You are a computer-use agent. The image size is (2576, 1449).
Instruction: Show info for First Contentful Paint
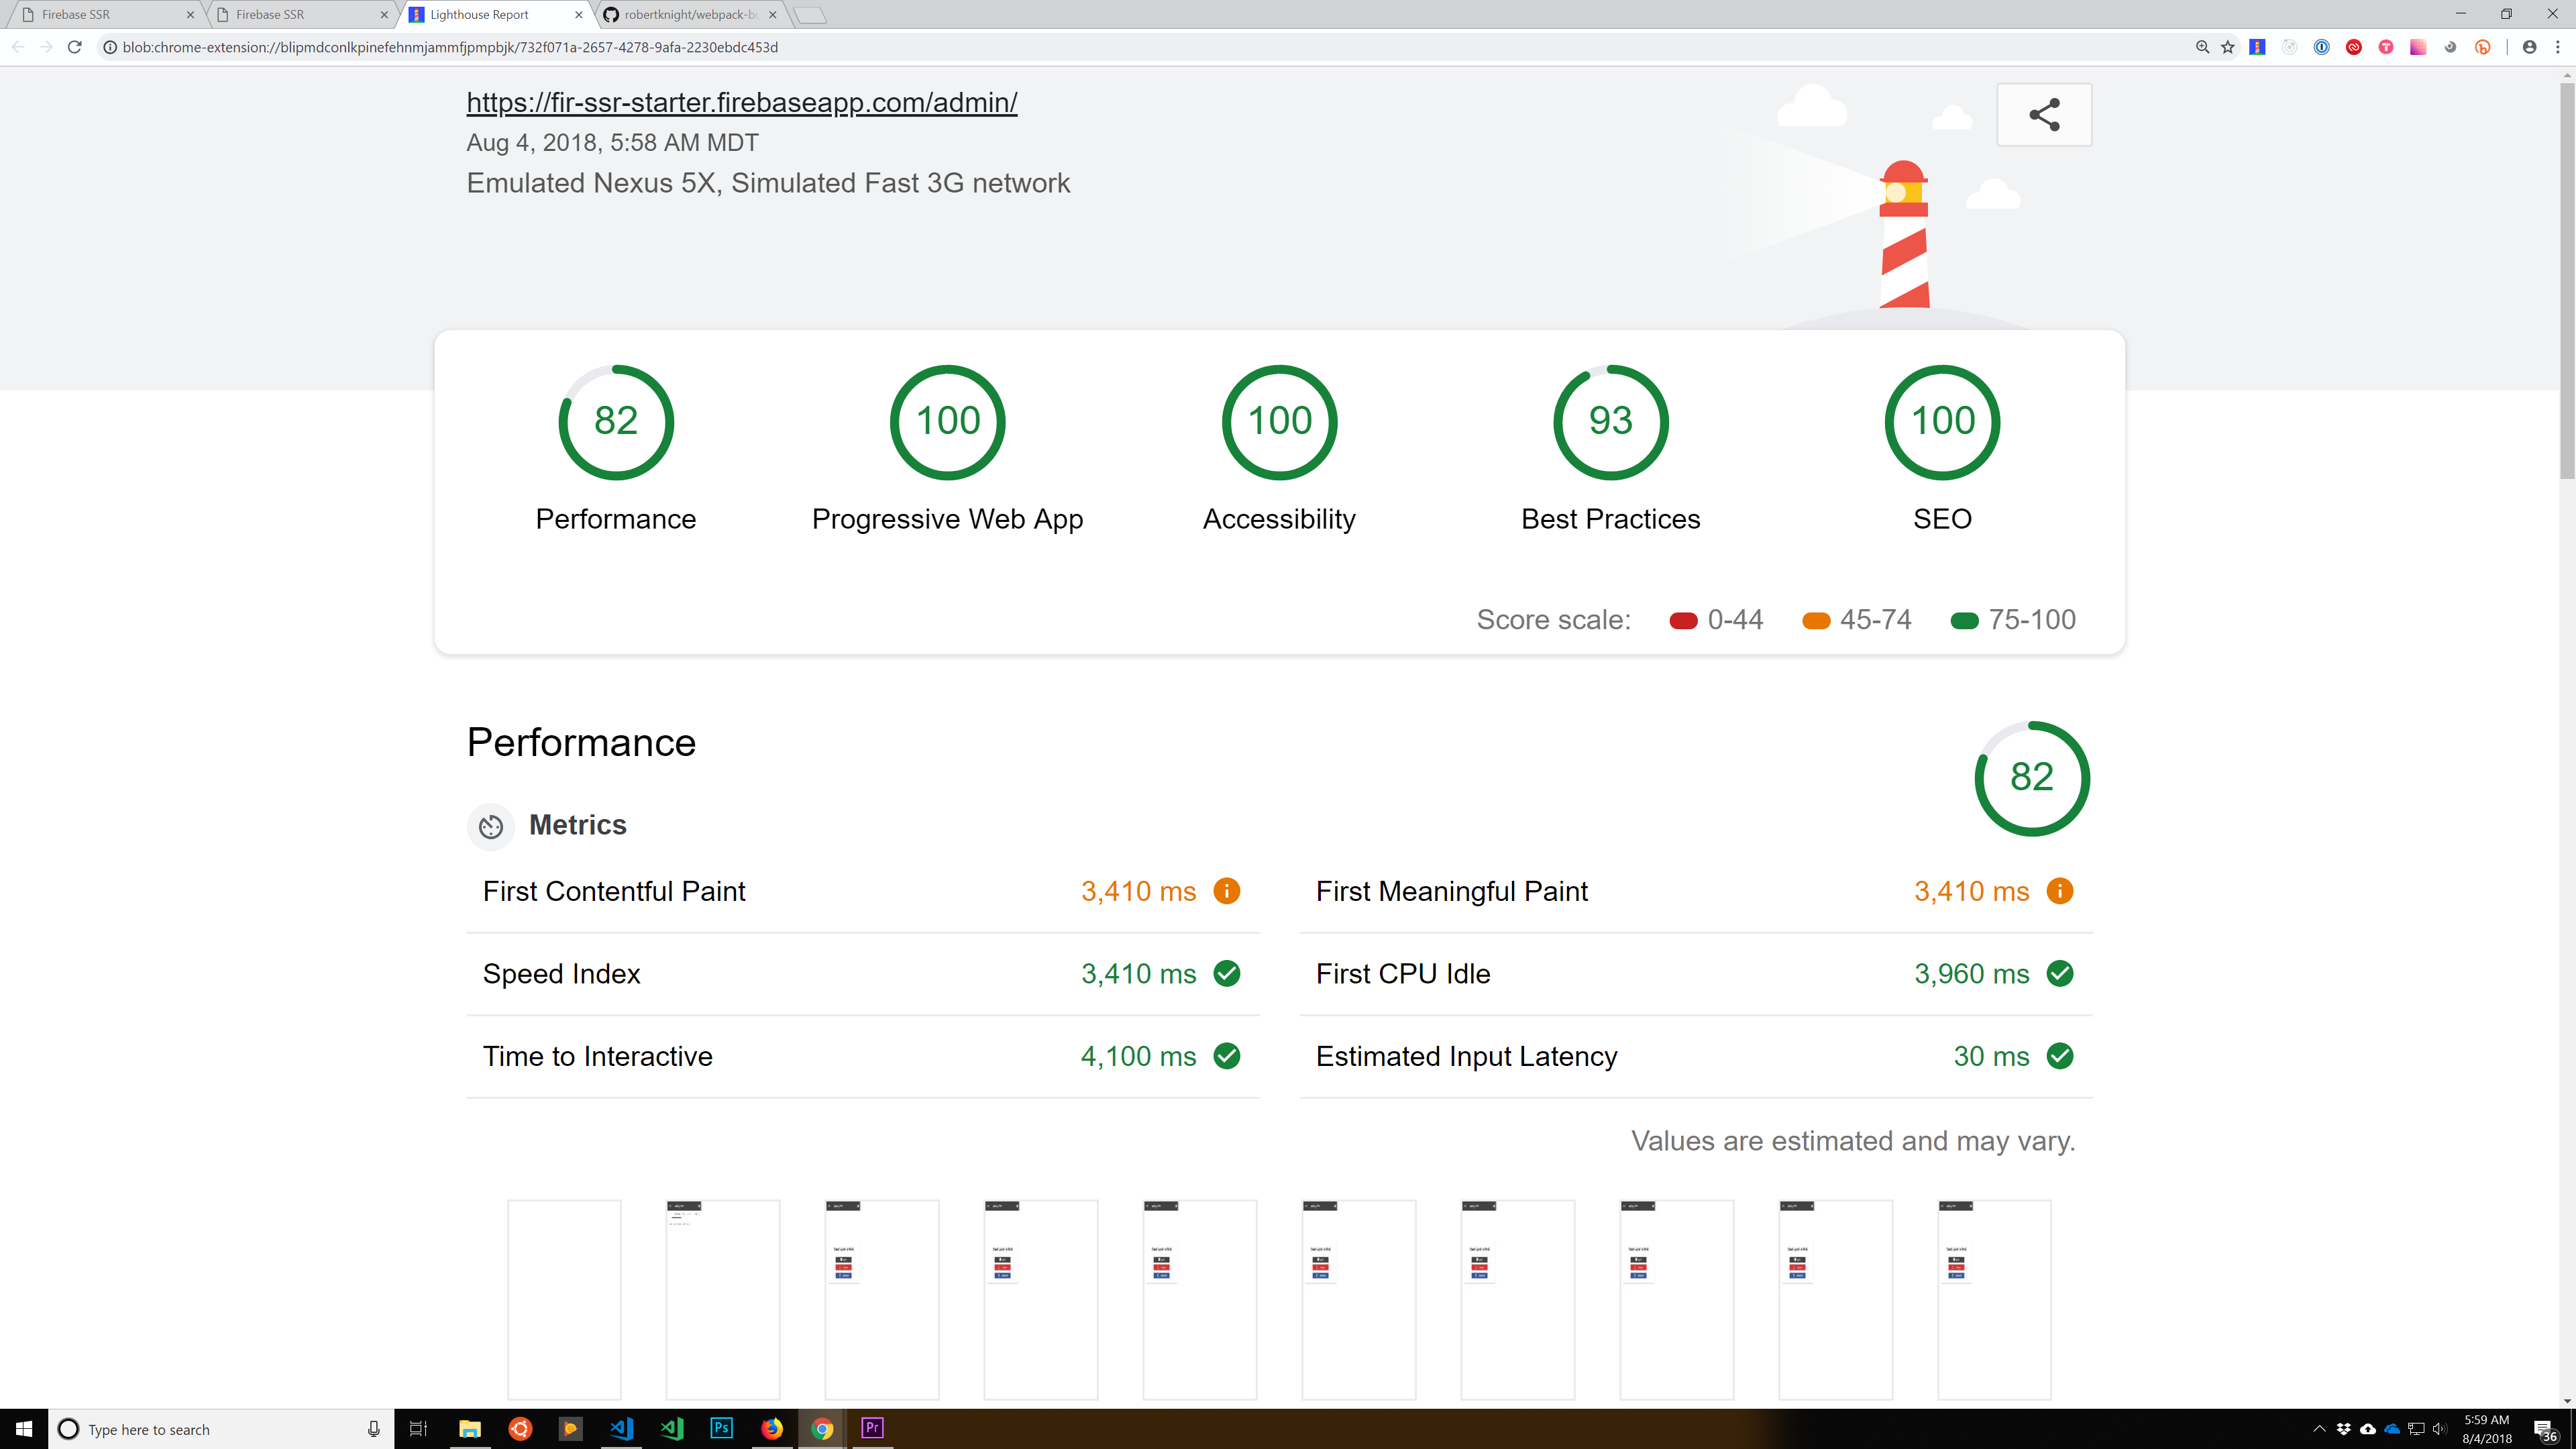pos(1226,890)
